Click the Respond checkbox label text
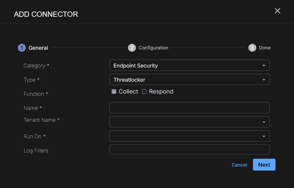 point(161,92)
